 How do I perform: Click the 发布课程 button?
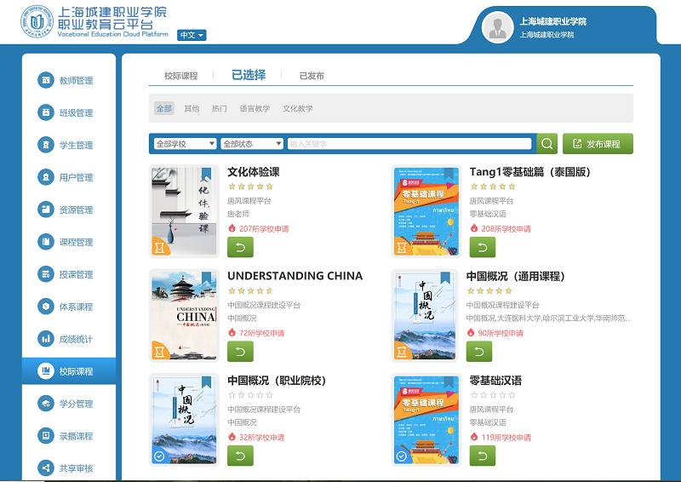(x=598, y=143)
